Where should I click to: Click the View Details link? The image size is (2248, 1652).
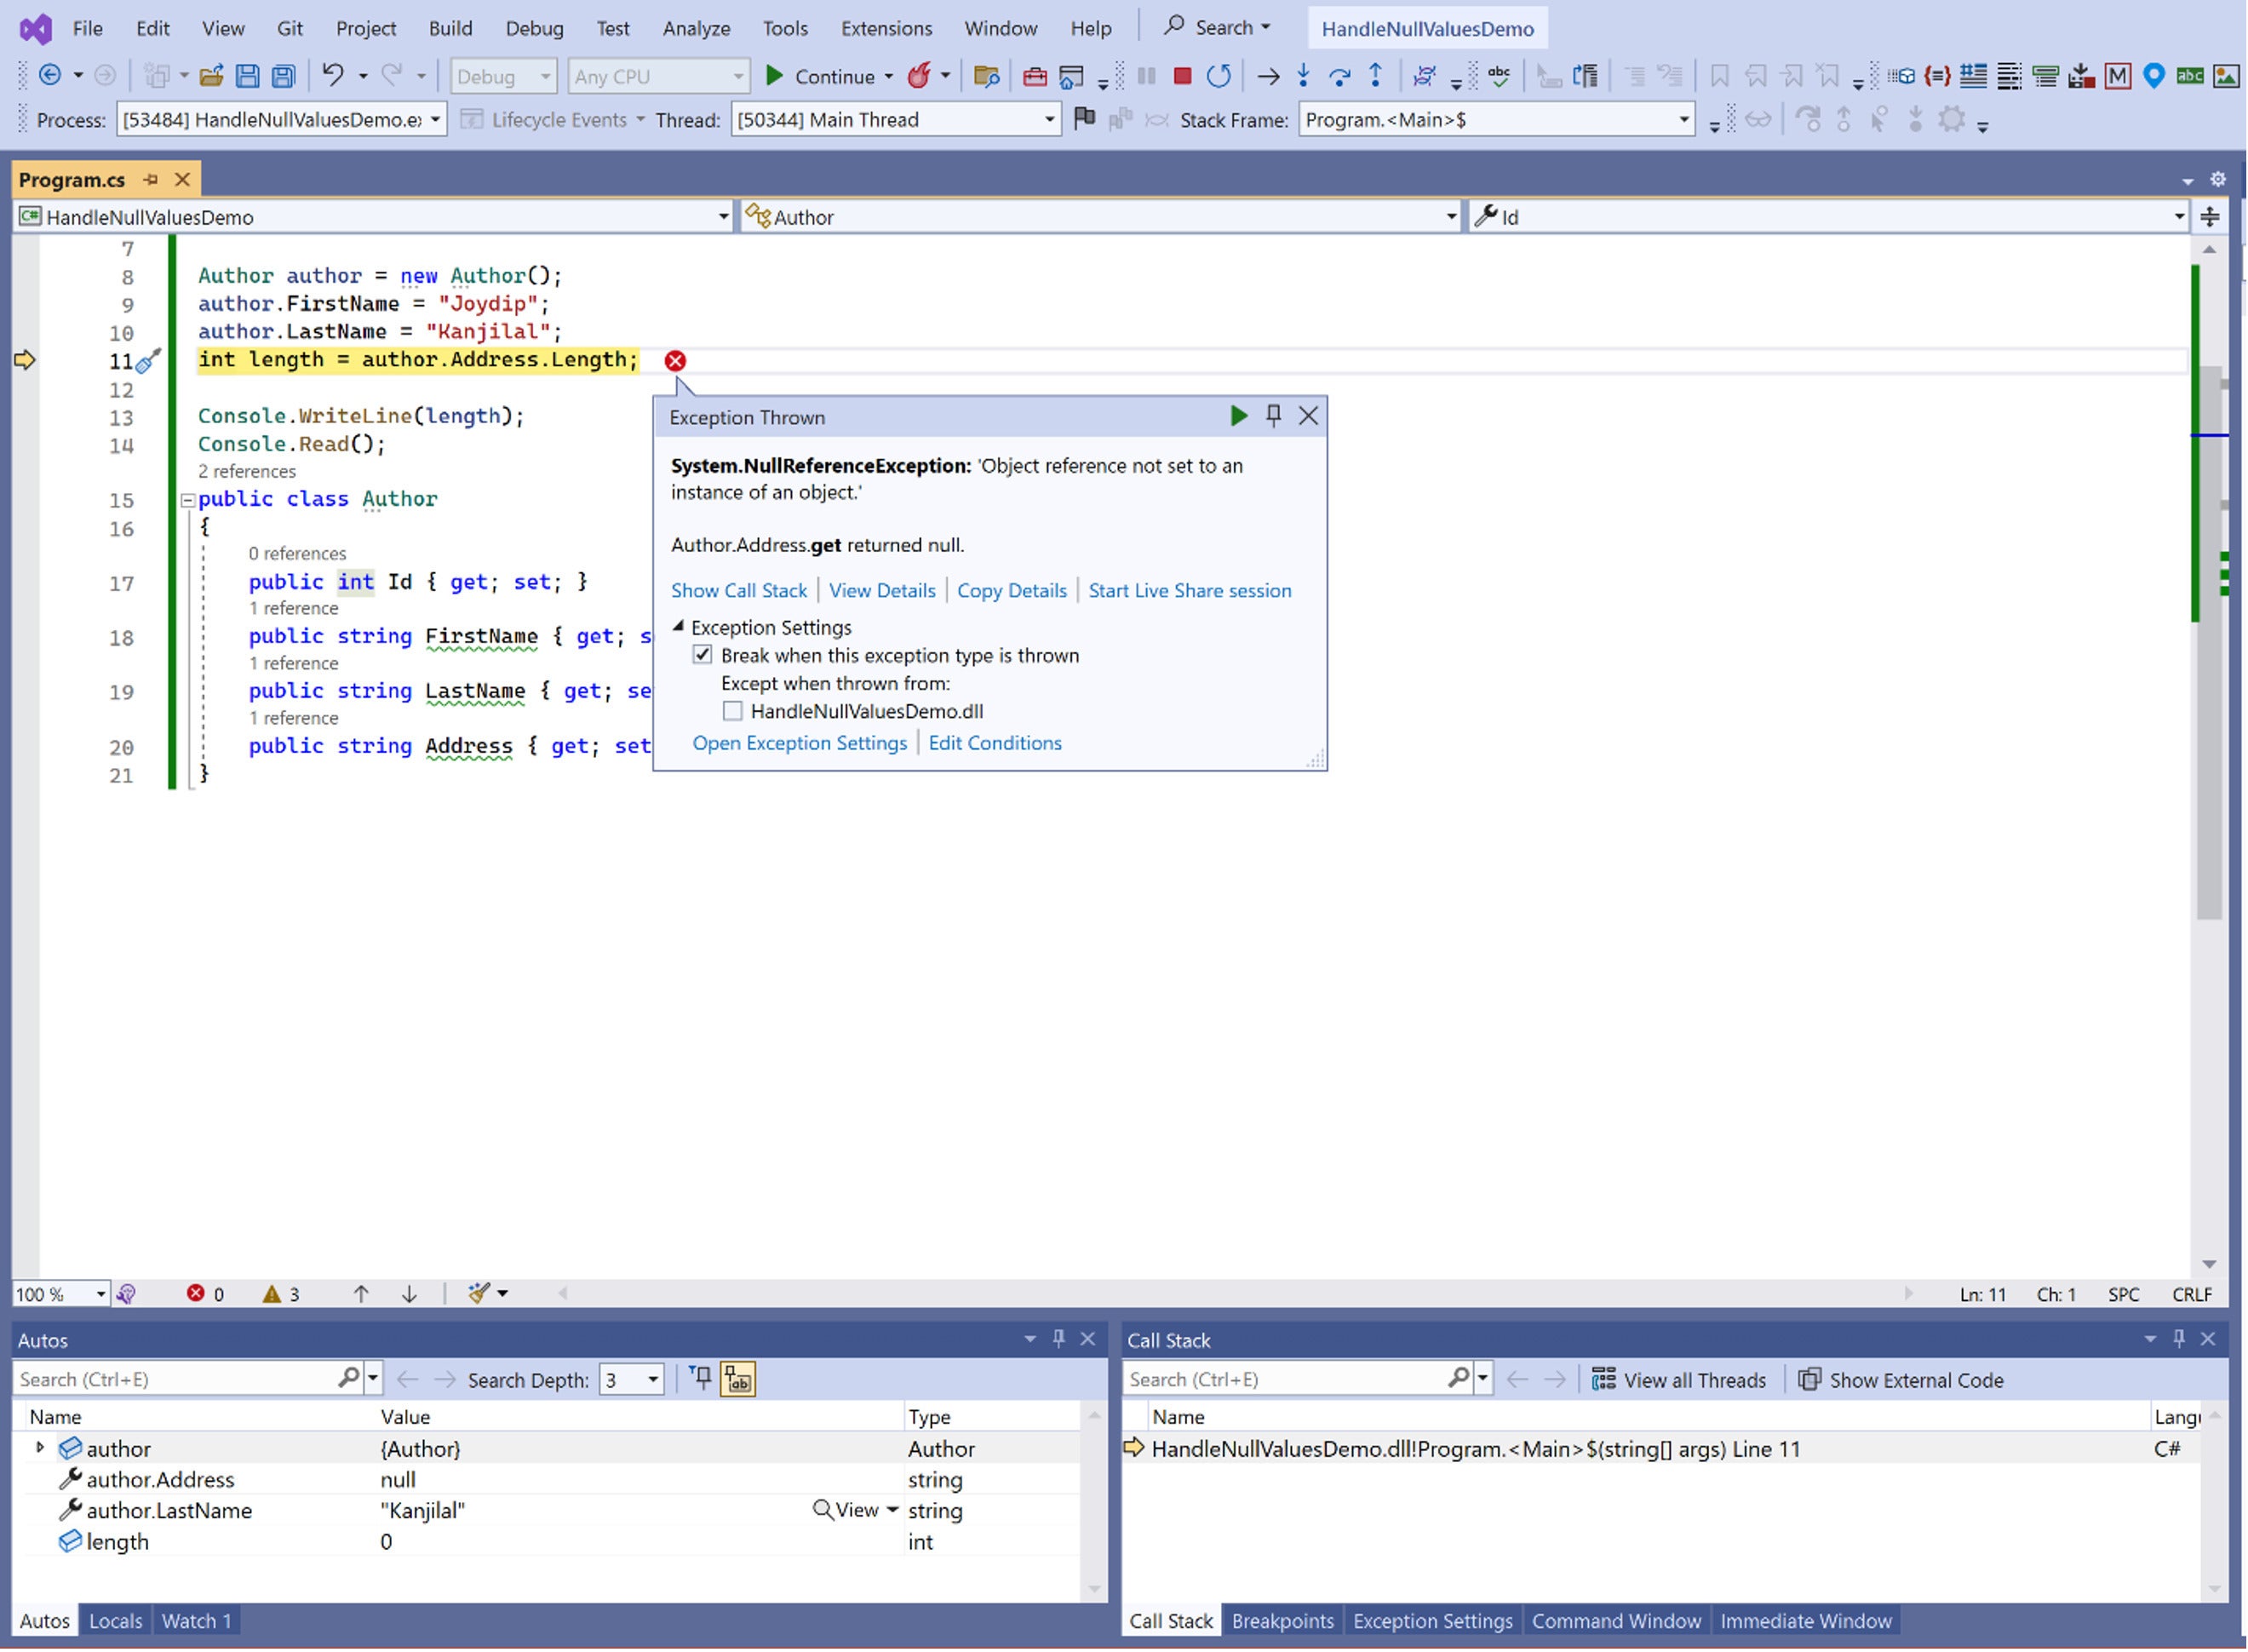(882, 590)
